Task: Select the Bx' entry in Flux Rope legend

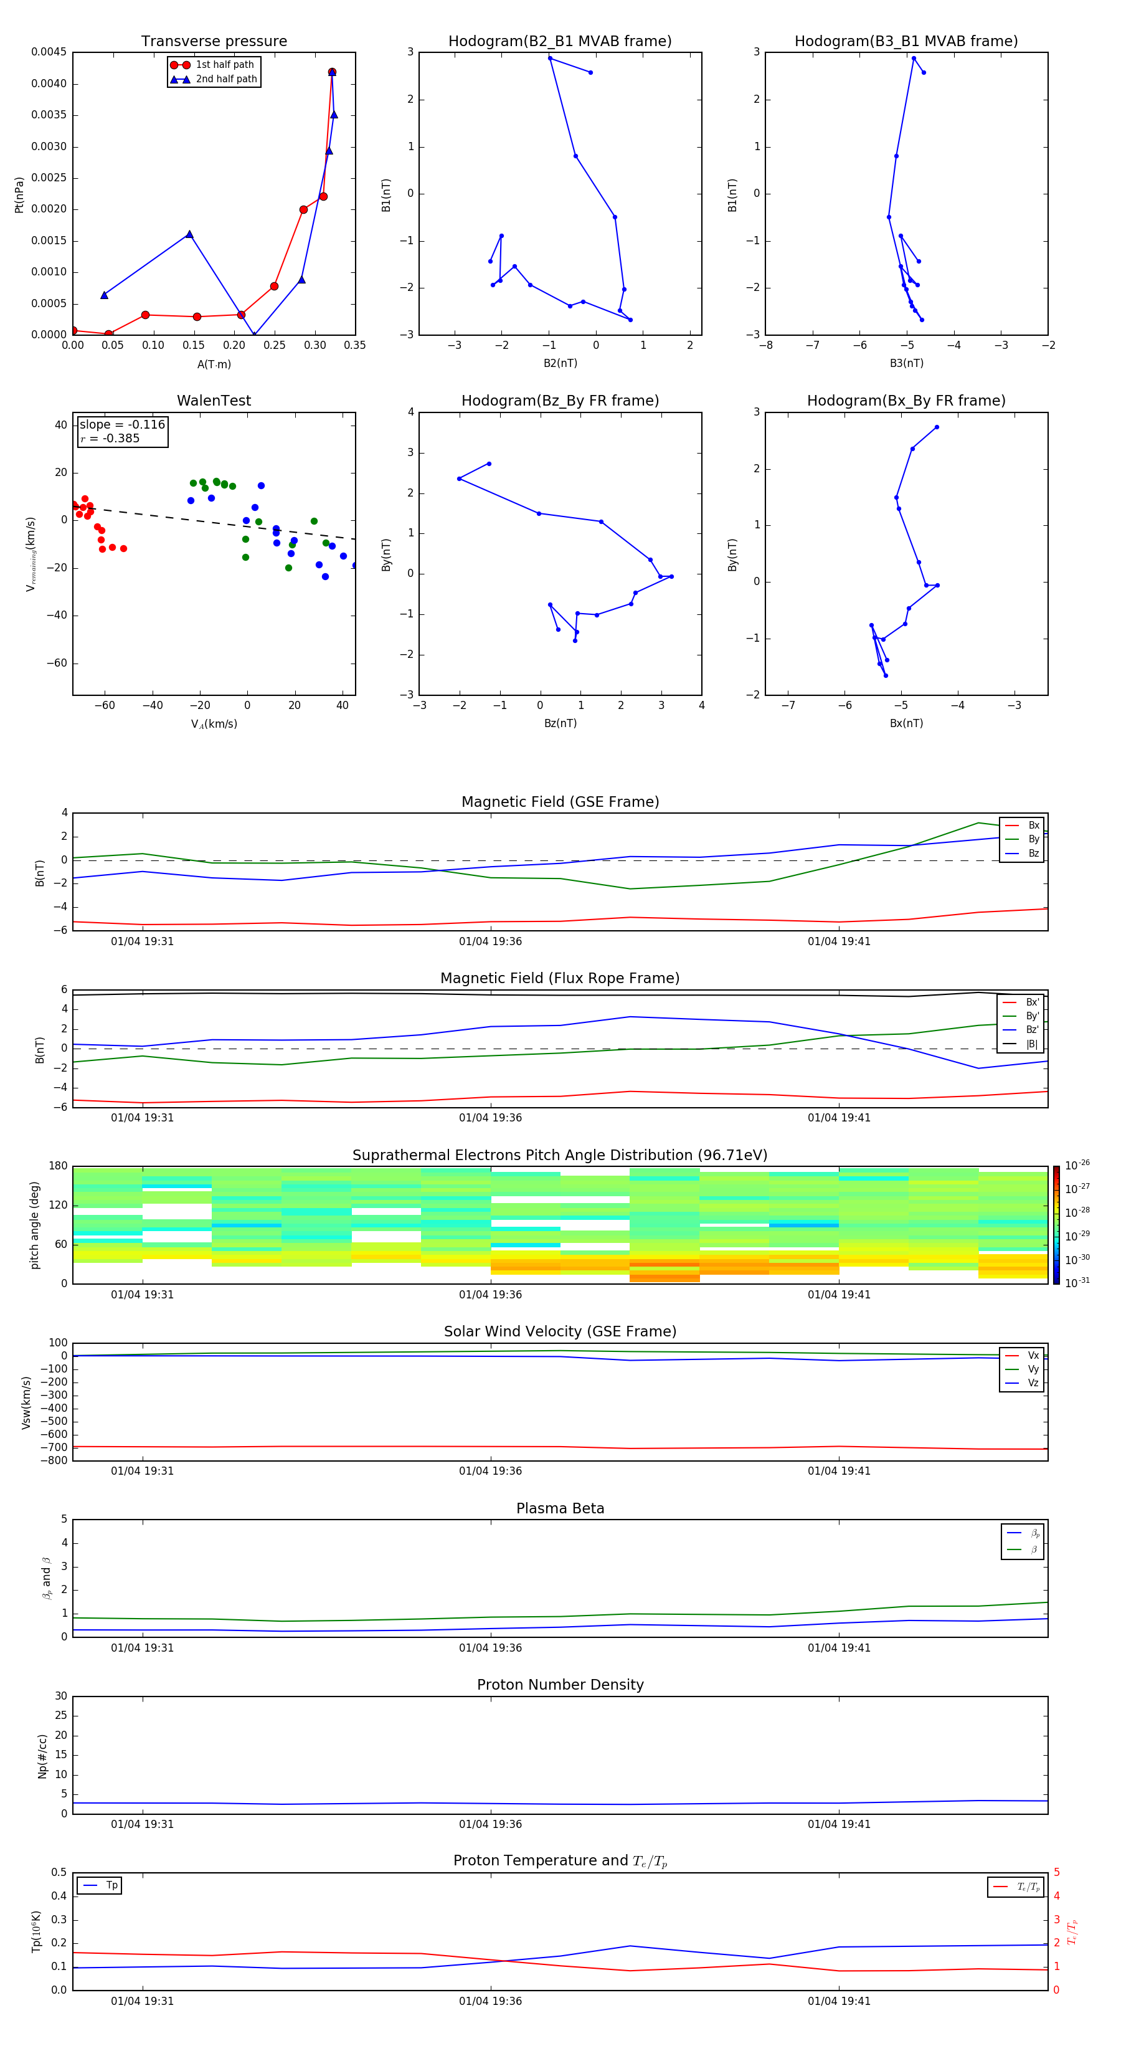Action: coord(1021,1002)
